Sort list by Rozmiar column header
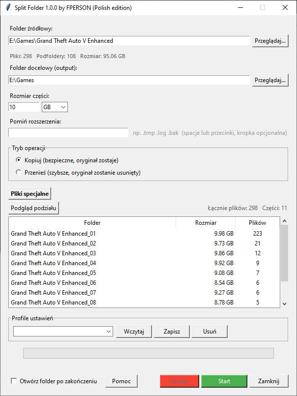This screenshot has height=396, width=297. (x=206, y=223)
